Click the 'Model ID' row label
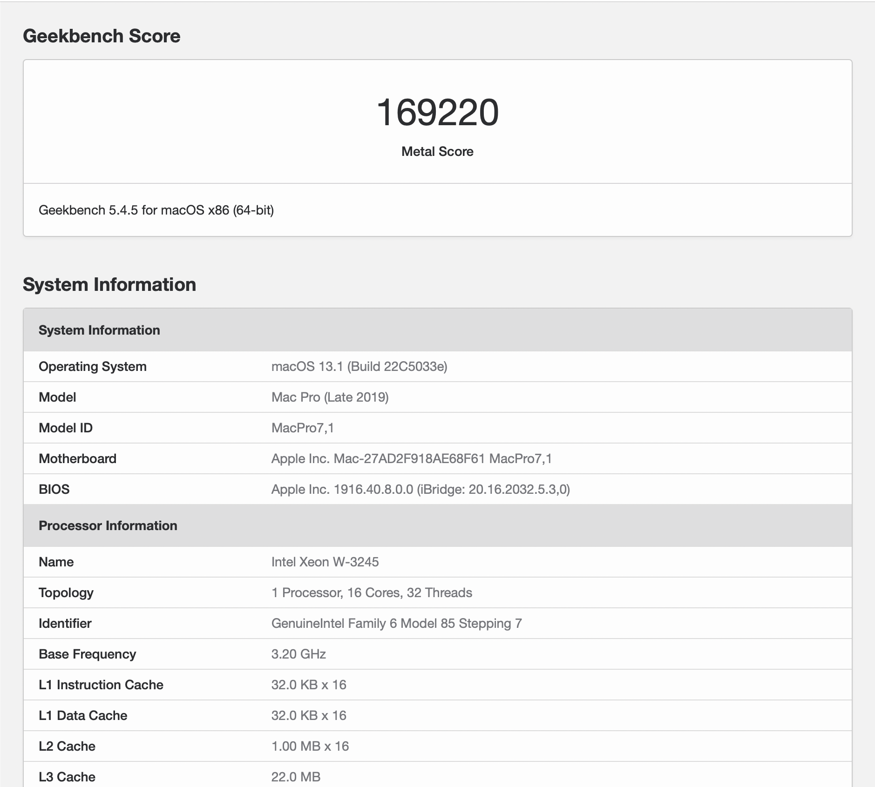 pos(66,428)
